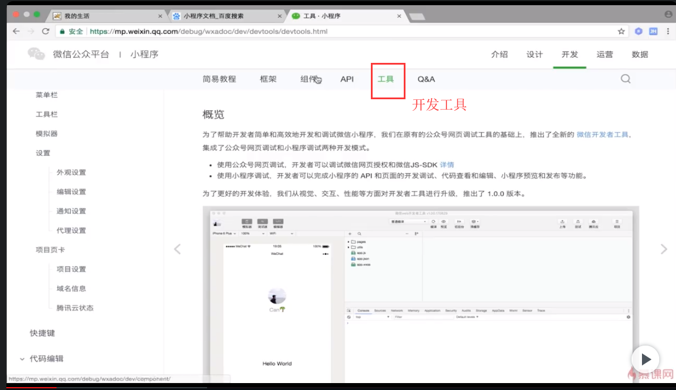
Task: Select the 工具 · 小程序 browser tab
Action: pos(345,16)
